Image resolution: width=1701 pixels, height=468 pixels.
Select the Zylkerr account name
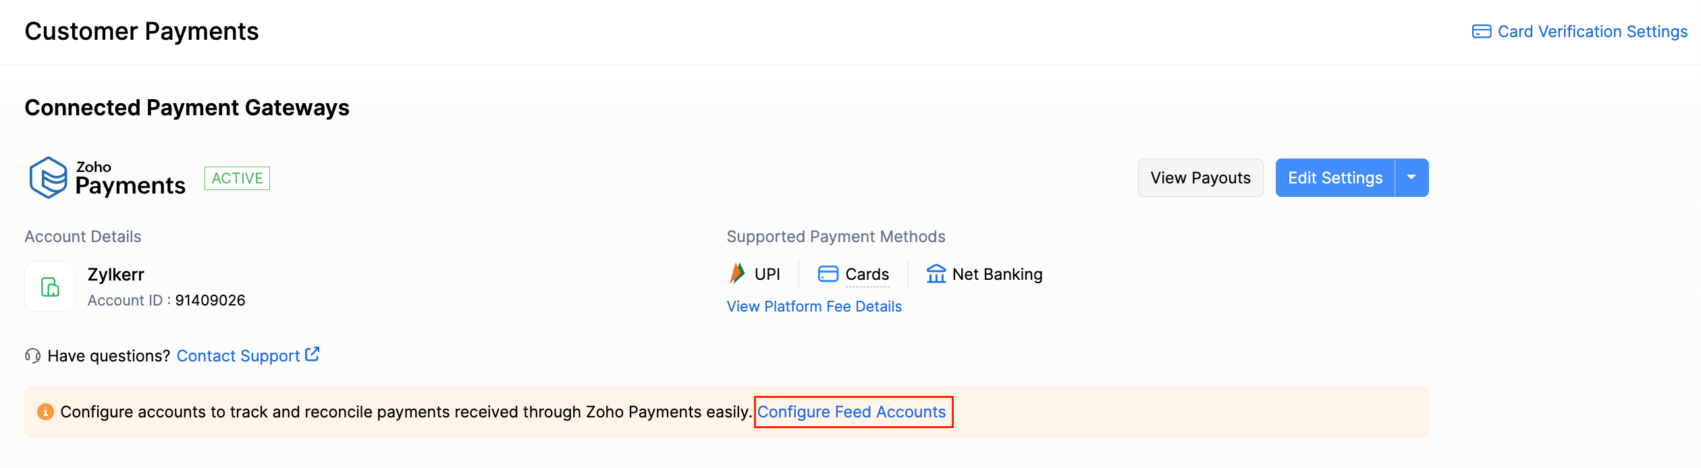pos(116,274)
